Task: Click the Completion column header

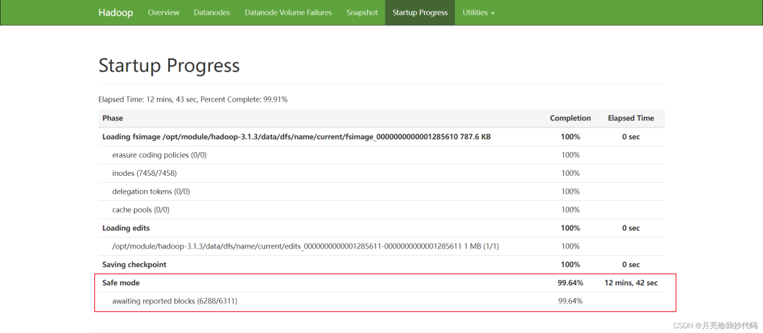Action: [570, 118]
